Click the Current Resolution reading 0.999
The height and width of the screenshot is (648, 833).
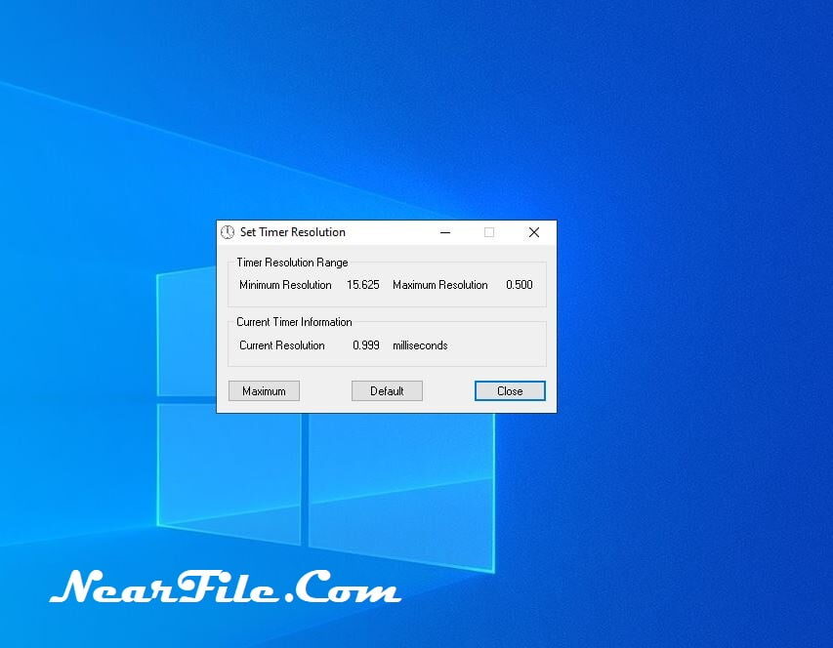(368, 344)
